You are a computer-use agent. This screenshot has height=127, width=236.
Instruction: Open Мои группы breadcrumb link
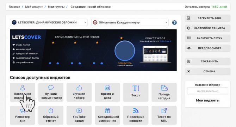[56, 7]
